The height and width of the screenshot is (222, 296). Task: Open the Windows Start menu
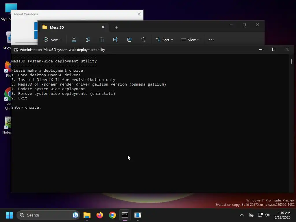(x=9, y=215)
